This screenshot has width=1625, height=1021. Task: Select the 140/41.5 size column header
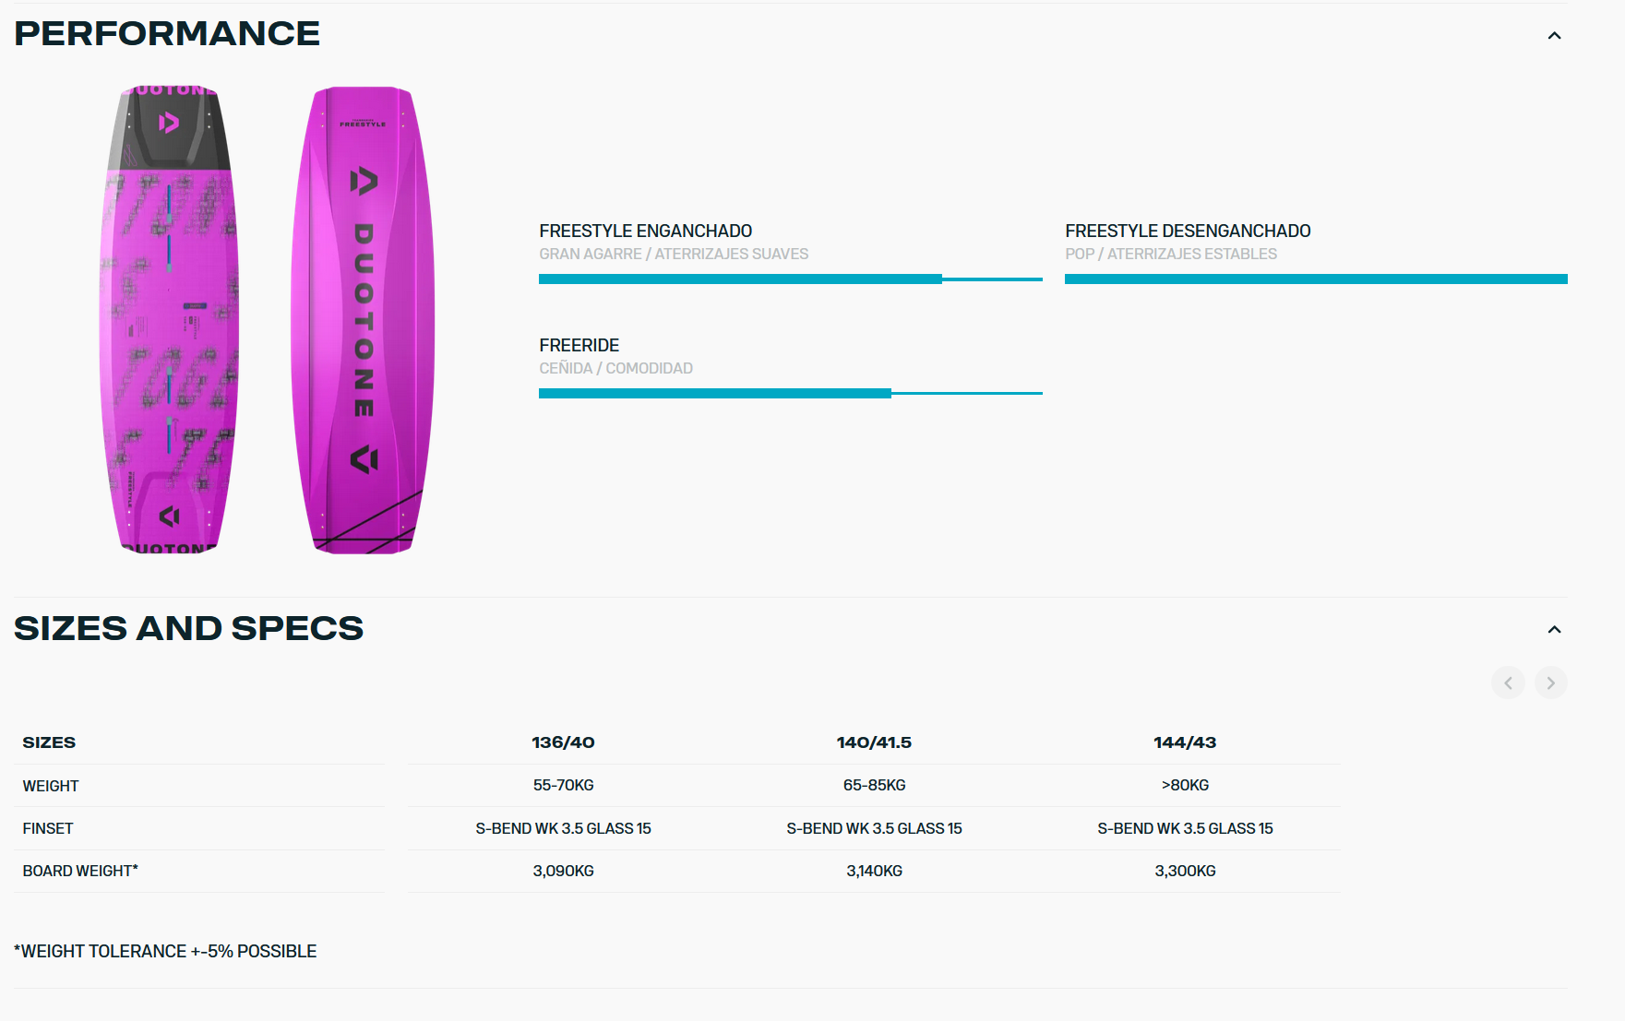click(874, 742)
